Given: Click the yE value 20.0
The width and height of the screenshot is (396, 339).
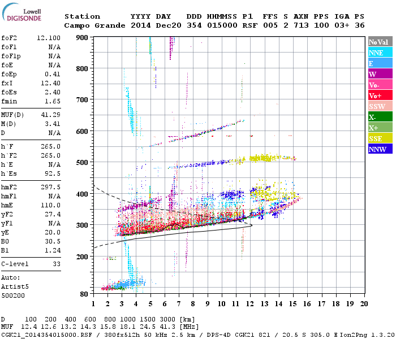Looking at the screenshot, I should (x=53, y=232).
